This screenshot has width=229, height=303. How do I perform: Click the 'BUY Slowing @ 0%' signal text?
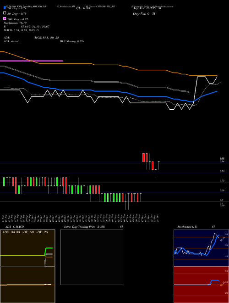tap(72, 41)
